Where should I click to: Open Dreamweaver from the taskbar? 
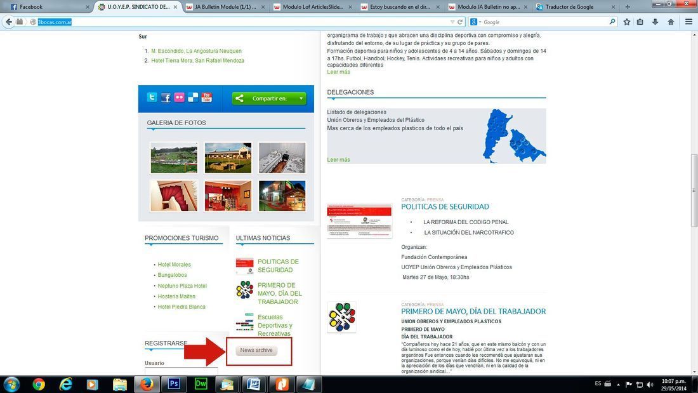point(201,384)
